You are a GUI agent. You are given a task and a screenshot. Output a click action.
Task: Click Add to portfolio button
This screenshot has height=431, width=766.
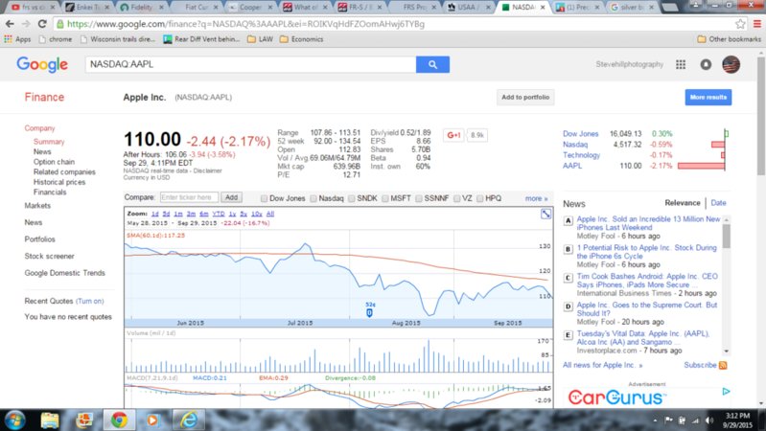525,97
